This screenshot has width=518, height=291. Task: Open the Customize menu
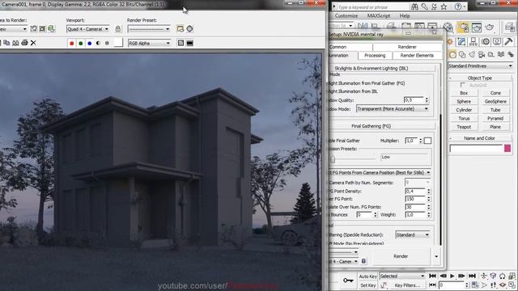coord(346,16)
